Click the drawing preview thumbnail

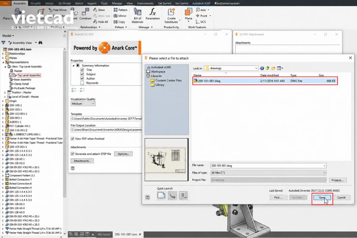click(x=167, y=159)
